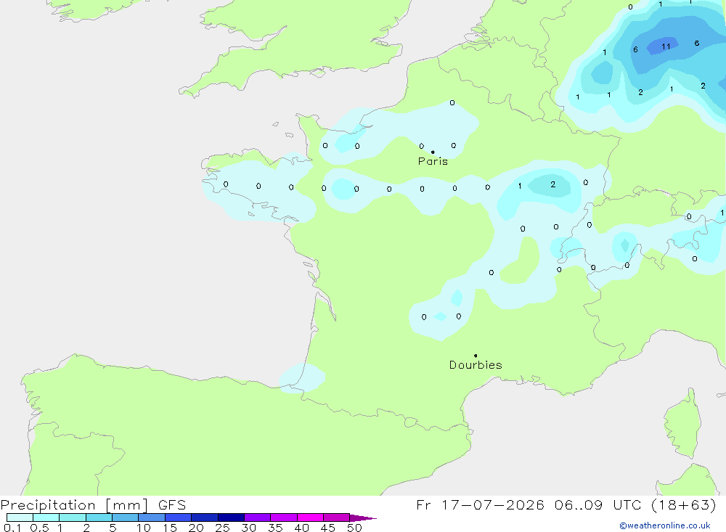The height and width of the screenshot is (532, 726).
Task: Pick the 30–35 mm violet legend swatch
Action: tap(258, 517)
